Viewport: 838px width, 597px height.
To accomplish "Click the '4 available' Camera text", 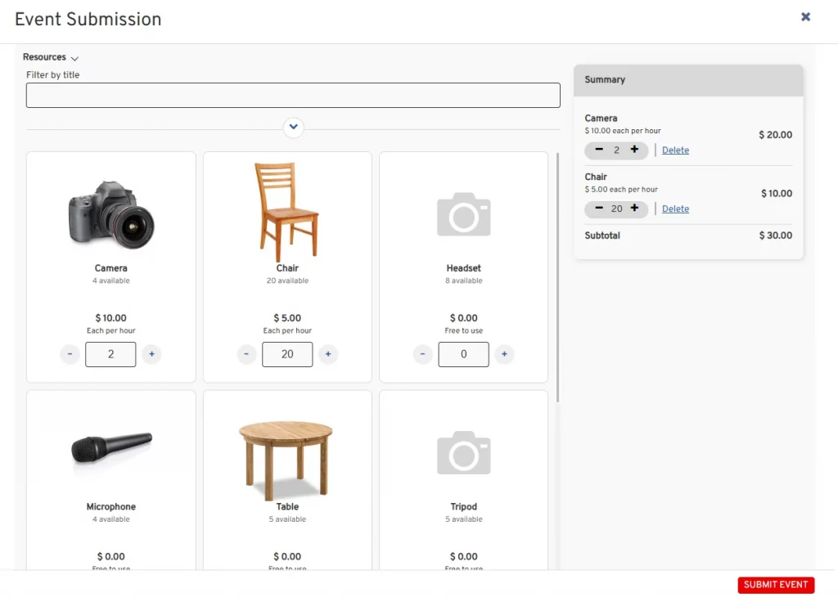I will (x=111, y=281).
